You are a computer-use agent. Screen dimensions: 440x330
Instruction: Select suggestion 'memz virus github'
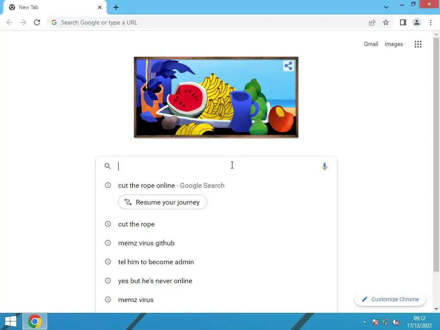tap(216, 243)
